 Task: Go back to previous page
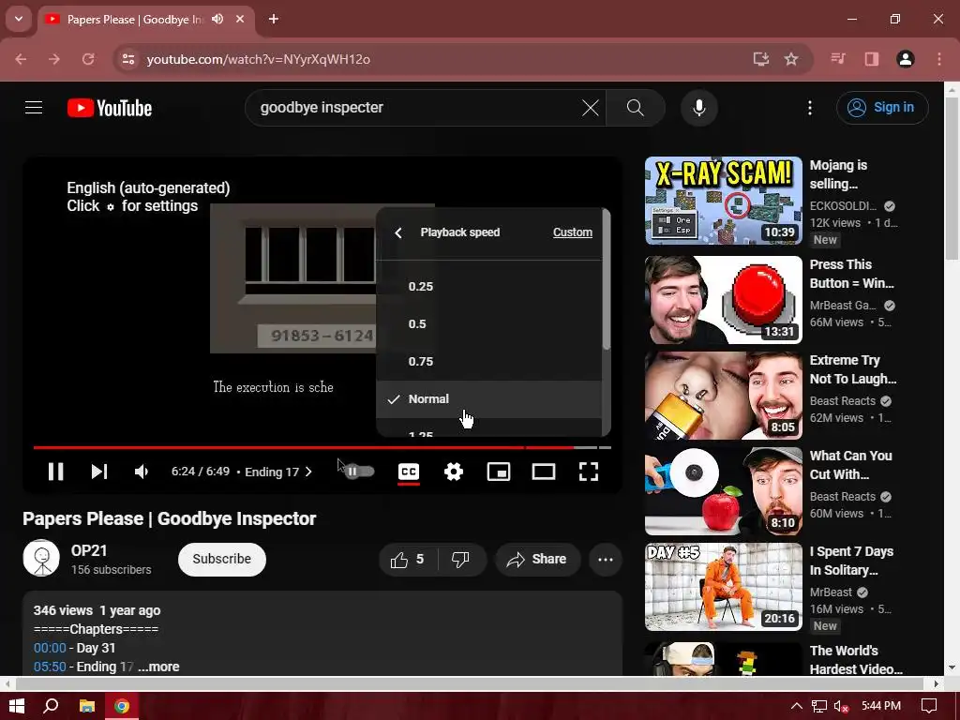[x=21, y=59]
